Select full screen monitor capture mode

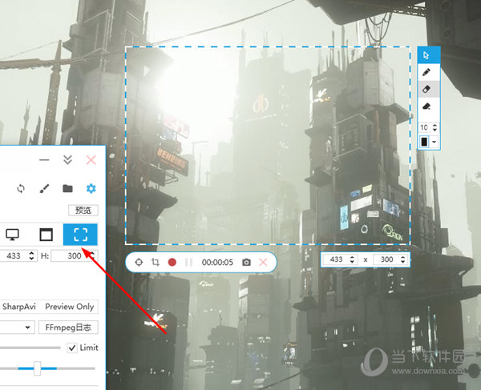point(12,235)
